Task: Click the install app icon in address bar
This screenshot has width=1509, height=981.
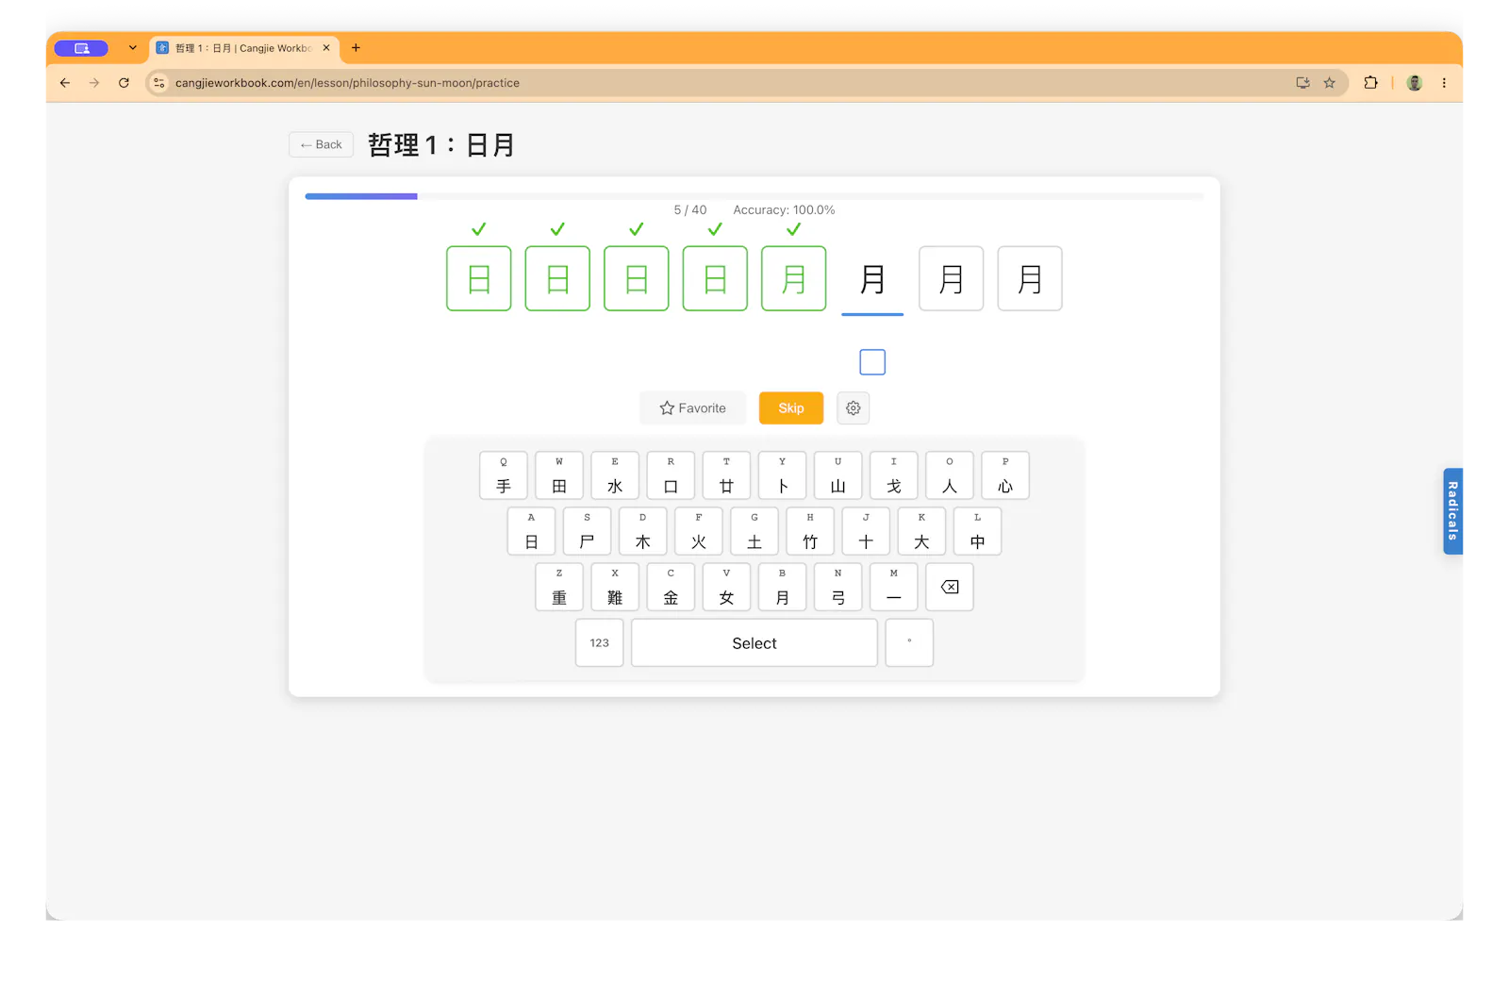Action: 1302,83
